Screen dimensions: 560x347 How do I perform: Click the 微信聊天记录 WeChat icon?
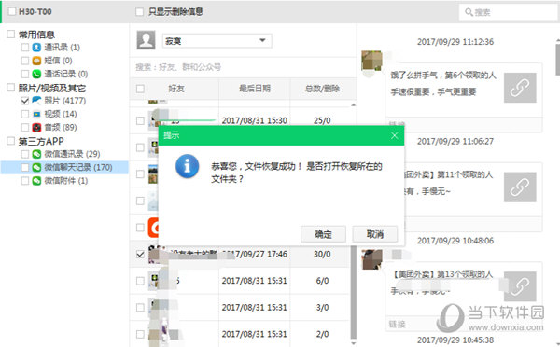point(36,167)
